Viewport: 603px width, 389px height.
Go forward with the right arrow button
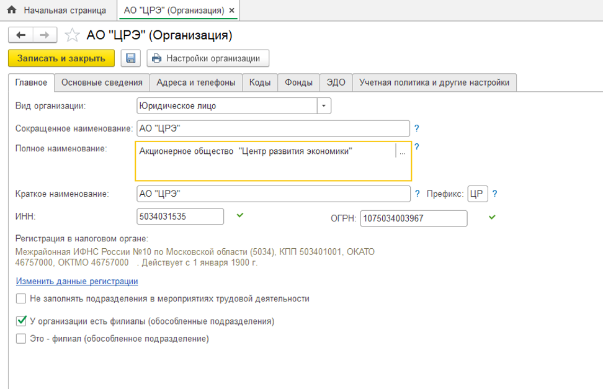pos(45,35)
